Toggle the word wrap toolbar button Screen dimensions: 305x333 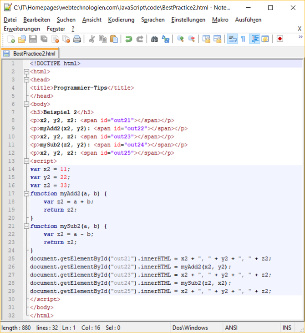pos(232,39)
